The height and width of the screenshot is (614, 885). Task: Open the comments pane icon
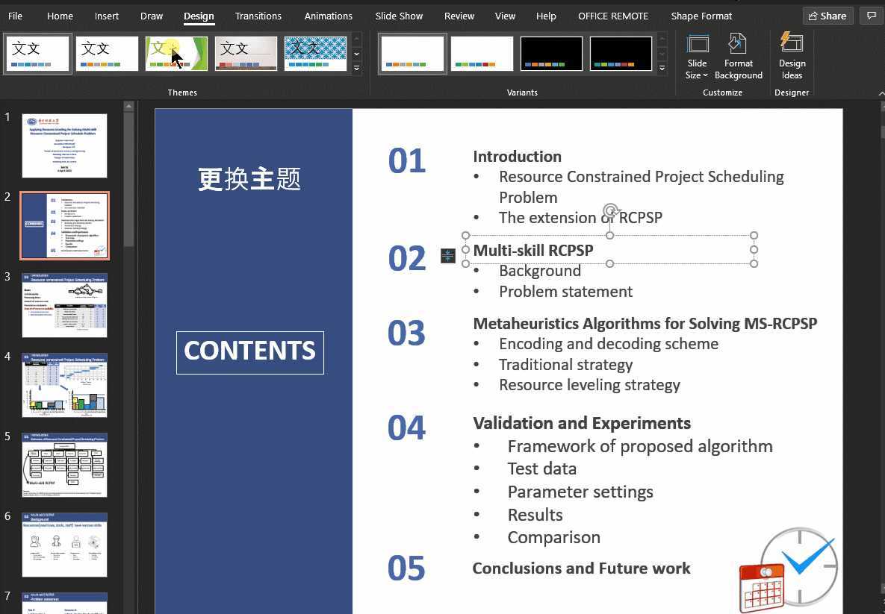(872, 16)
